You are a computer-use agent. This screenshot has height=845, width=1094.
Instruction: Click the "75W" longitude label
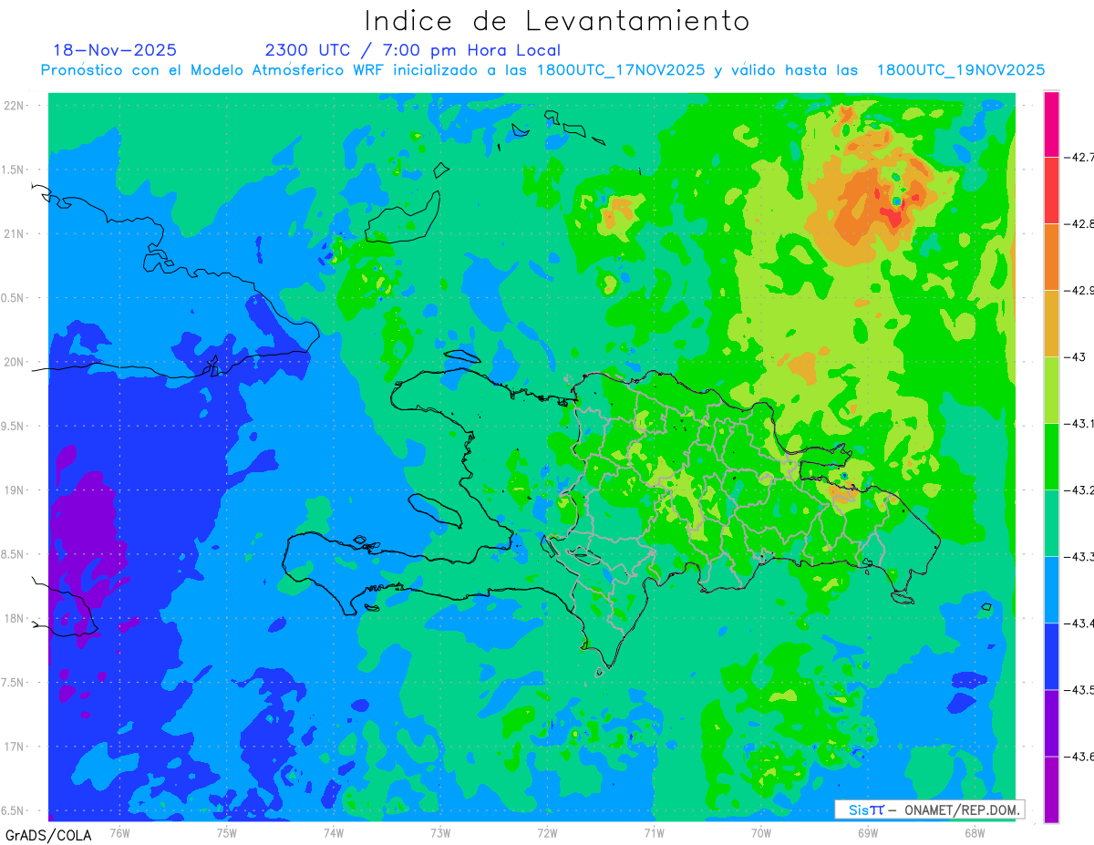tap(226, 832)
